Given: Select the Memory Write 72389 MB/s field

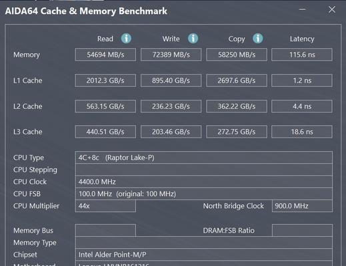Looking at the screenshot, I should point(171,55).
